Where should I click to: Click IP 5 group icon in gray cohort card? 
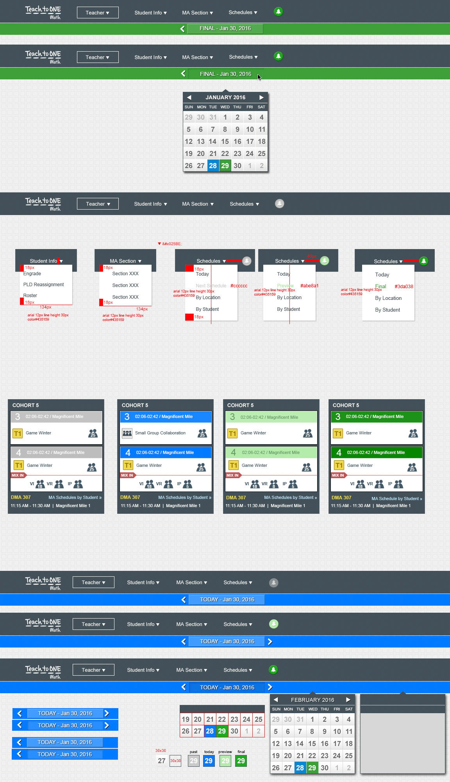tap(78, 484)
